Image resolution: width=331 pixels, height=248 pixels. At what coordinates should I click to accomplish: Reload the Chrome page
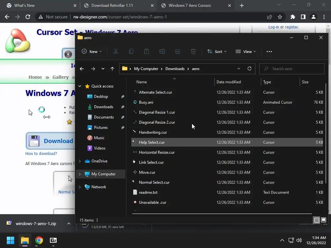pyautogui.click(x=28, y=17)
